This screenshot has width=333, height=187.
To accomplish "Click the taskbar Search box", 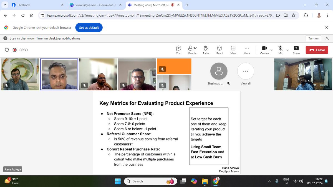I will [x=151, y=181].
